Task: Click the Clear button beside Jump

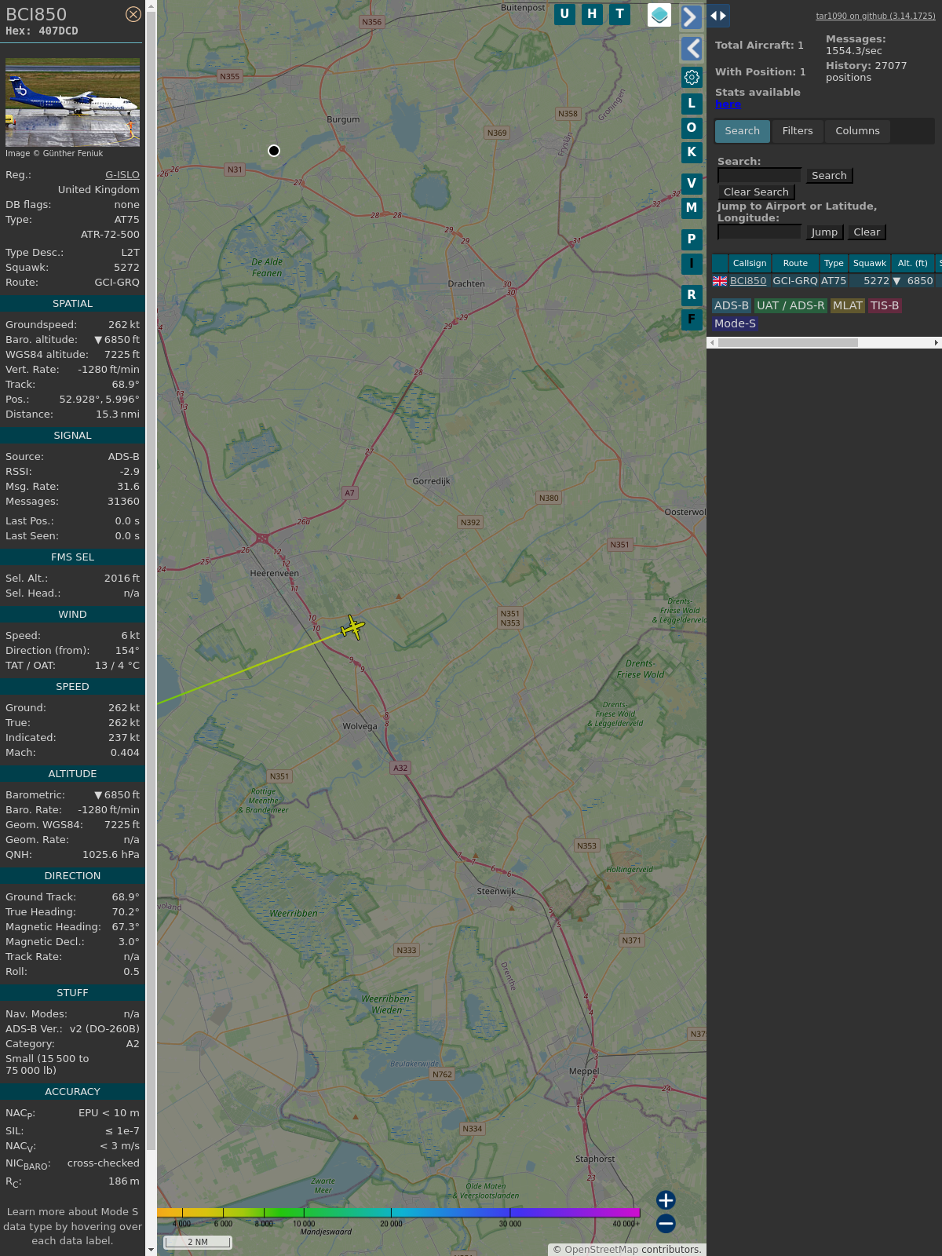Action: point(867,232)
